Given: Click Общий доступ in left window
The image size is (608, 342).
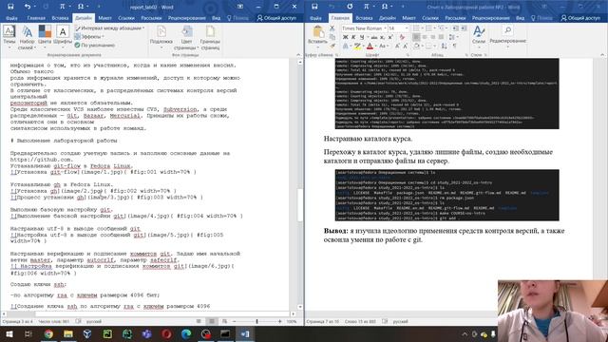Looking at the screenshot, I should [x=276, y=18].
